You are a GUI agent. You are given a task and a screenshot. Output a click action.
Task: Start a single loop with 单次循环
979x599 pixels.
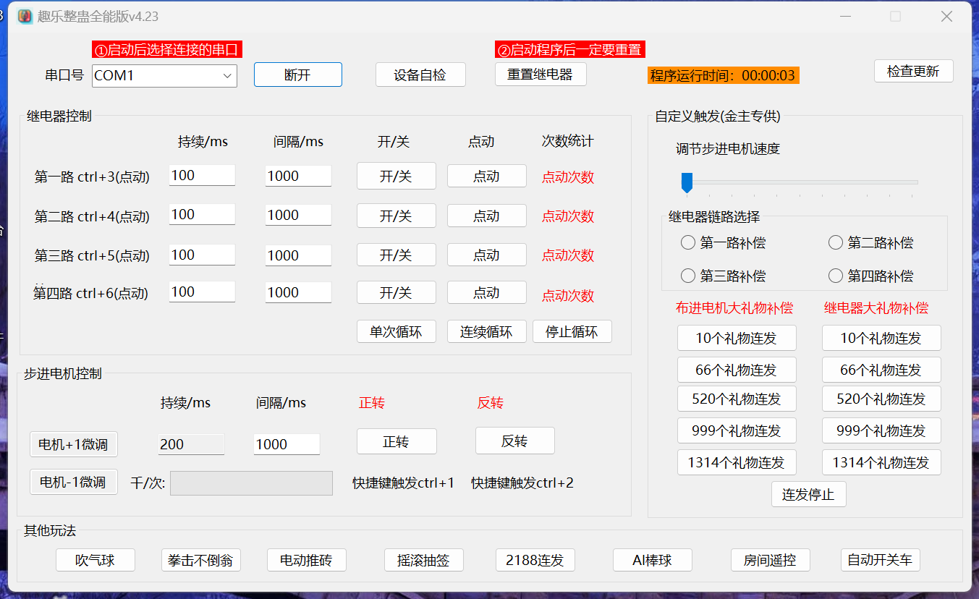(x=396, y=331)
